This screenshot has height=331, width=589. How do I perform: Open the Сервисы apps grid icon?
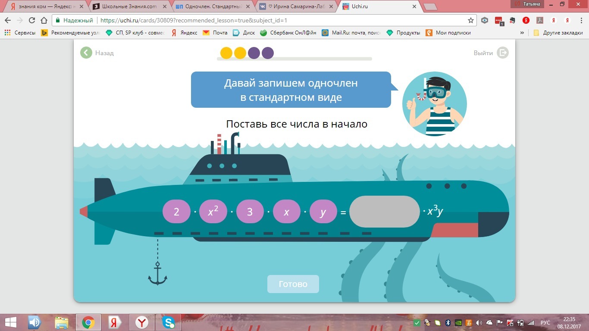click(7, 33)
